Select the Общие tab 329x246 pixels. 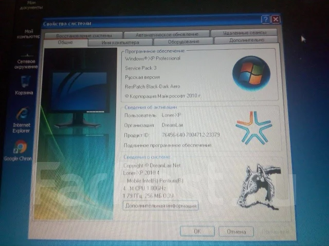(x=65, y=43)
